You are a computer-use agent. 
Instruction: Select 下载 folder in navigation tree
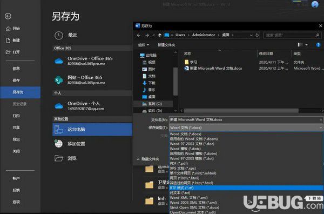click(149, 83)
